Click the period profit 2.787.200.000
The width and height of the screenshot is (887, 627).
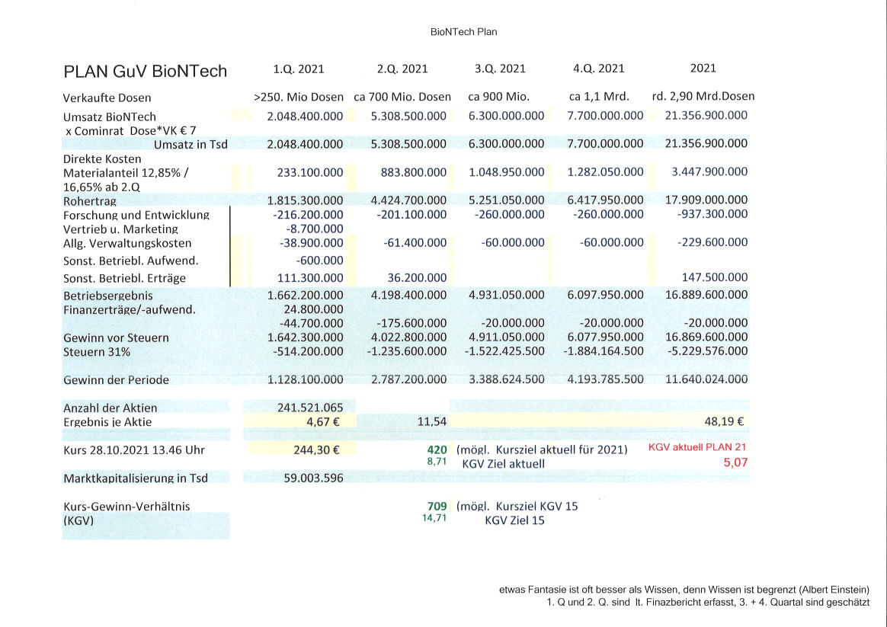point(408,379)
